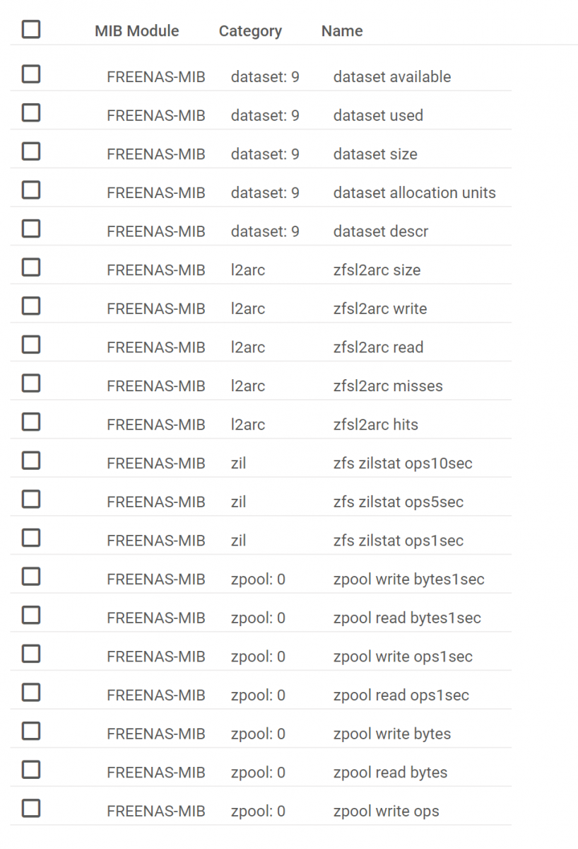The image size is (578, 849).
Task: Tick the zpool write ops checkbox
Action: (x=31, y=809)
